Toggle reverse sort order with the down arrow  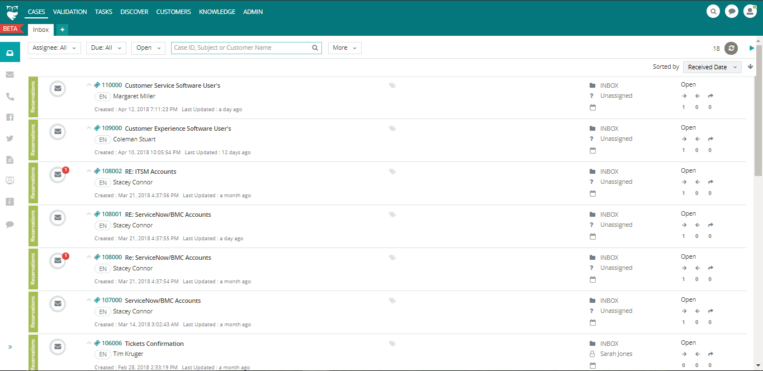750,66
